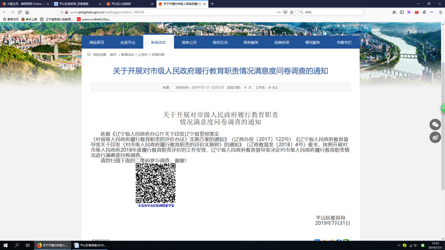Open Windows Task View
The image size is (445, 250).
click(27, 245)
